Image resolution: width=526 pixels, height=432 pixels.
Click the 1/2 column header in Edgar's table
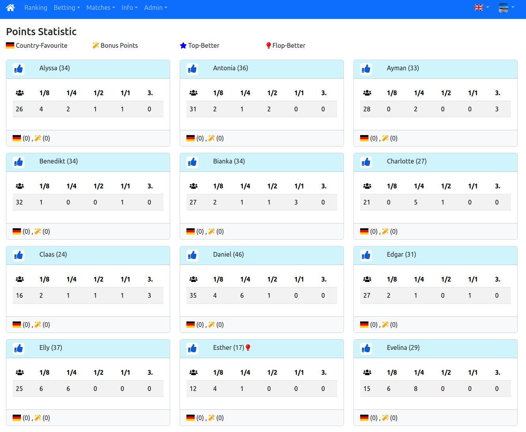[x=446, y=279]
